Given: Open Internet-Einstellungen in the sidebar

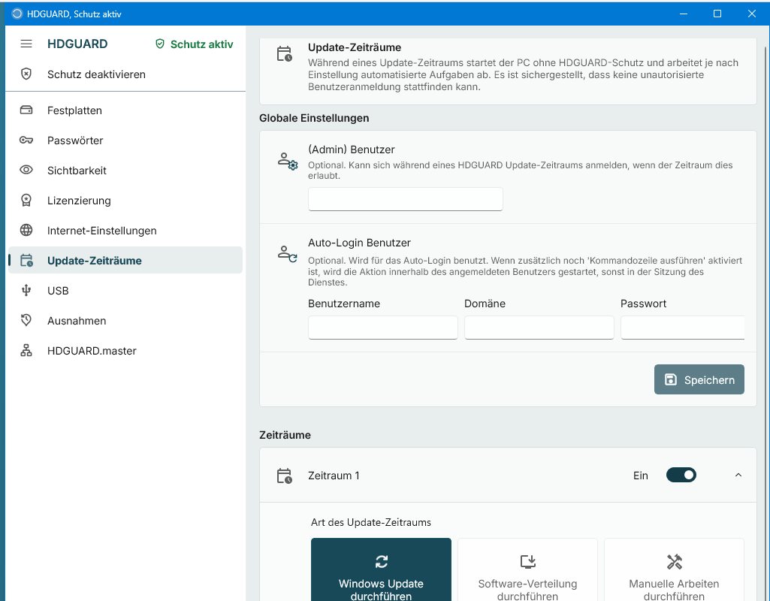Looking at the screenshot, I should [x=125, y=231].
